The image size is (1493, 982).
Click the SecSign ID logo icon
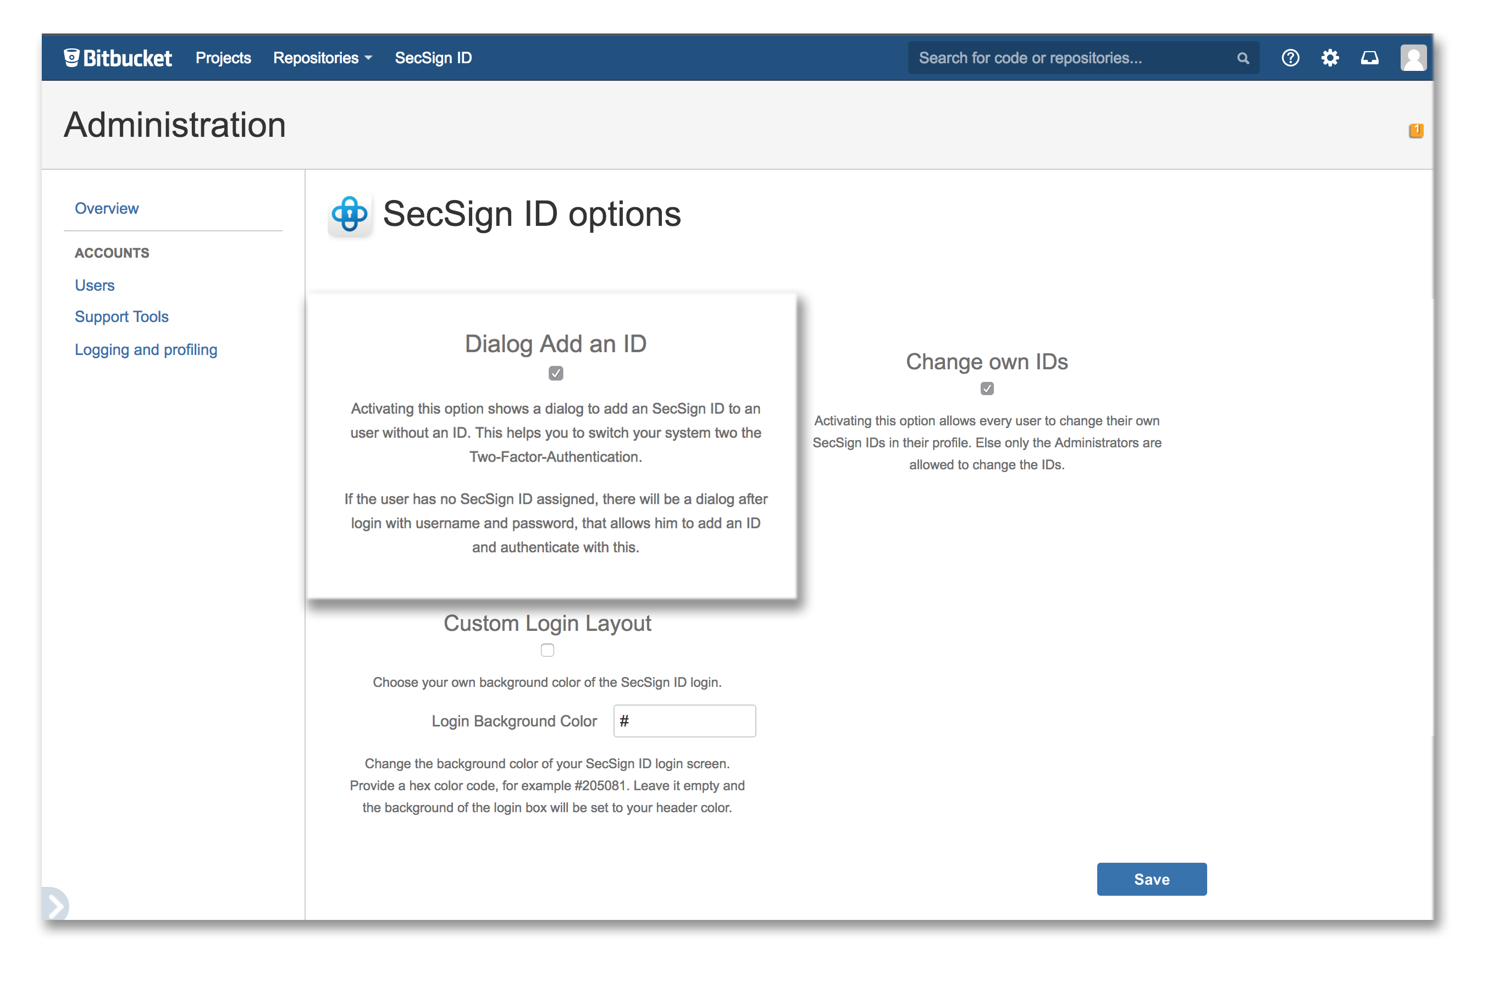point(350,215)
